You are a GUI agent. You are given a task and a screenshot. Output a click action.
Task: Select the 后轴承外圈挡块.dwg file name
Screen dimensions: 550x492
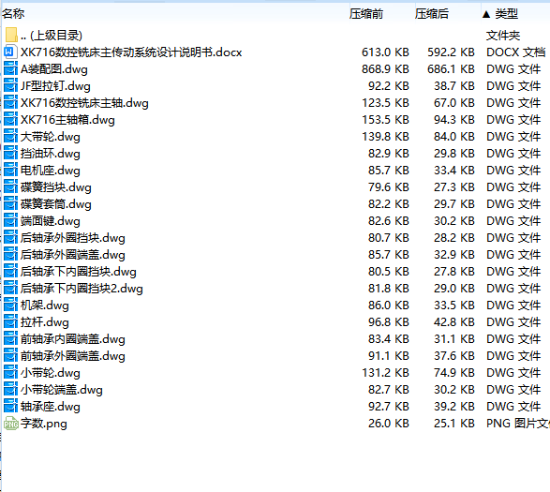click(72, 238)
